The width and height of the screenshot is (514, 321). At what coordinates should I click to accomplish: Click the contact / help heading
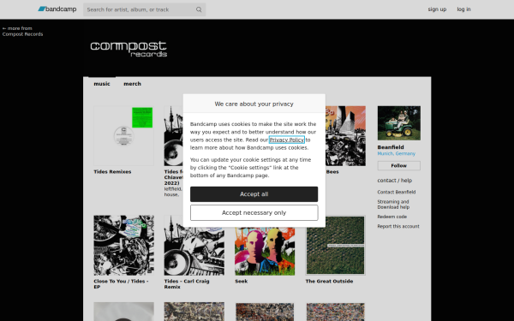395,181
